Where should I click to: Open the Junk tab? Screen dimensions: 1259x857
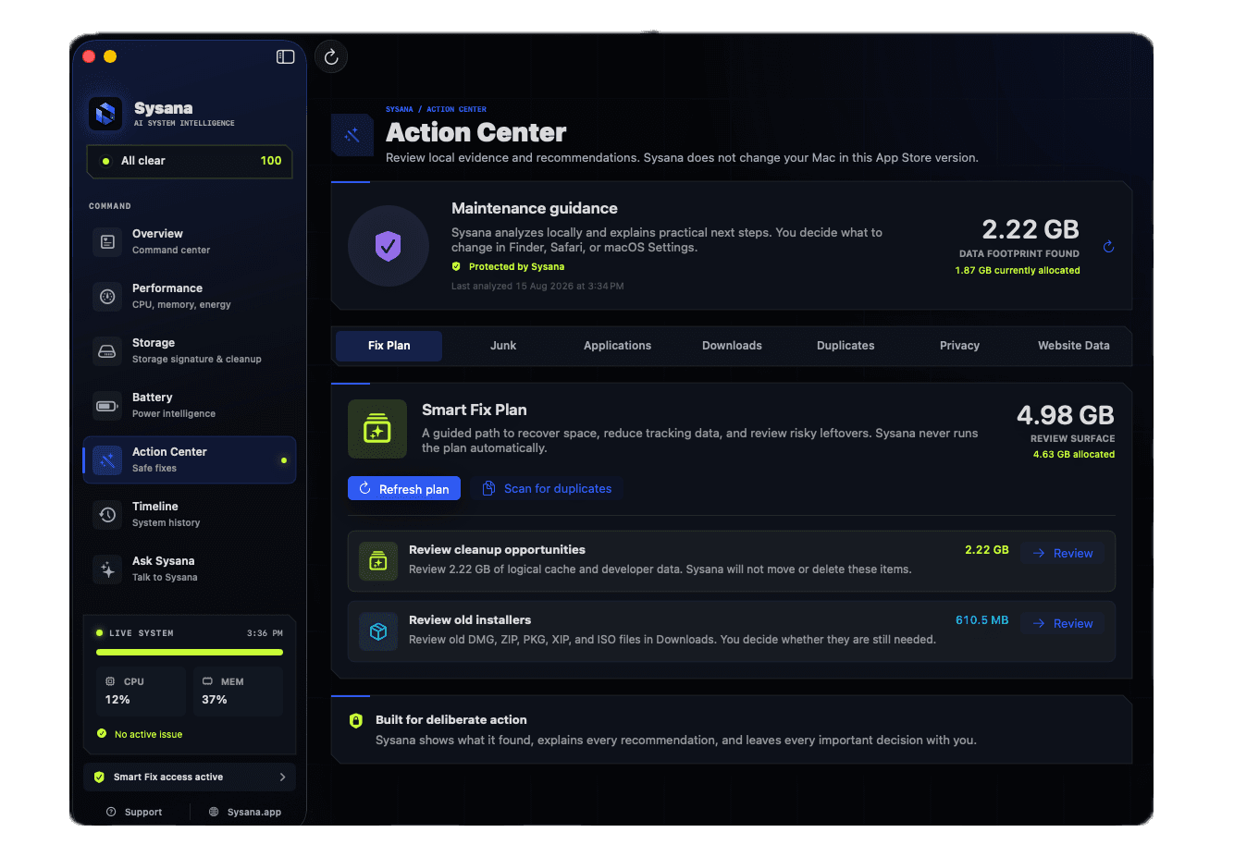(x=503, y=346)
